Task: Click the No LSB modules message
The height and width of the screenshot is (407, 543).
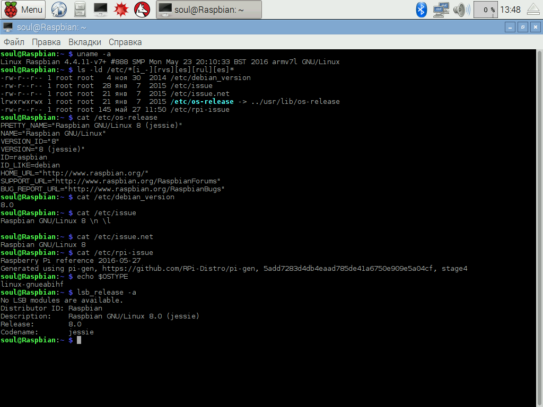Action: pos(62,300)
